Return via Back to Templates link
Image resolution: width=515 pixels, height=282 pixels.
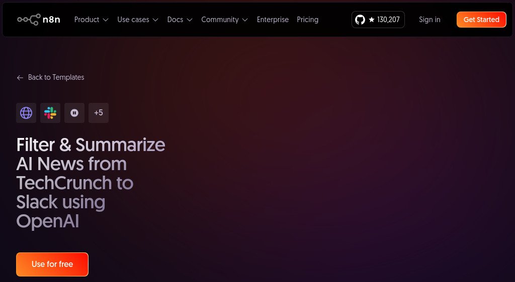[x=56, y=77]
